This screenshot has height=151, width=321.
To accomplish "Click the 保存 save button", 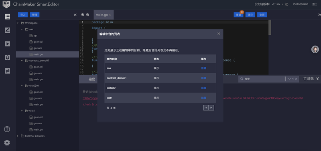I will coord(250,15).
